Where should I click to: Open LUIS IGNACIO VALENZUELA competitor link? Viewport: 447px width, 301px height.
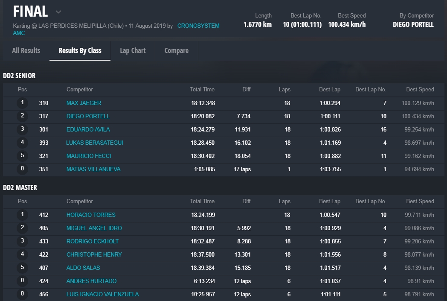pos(102,294)
